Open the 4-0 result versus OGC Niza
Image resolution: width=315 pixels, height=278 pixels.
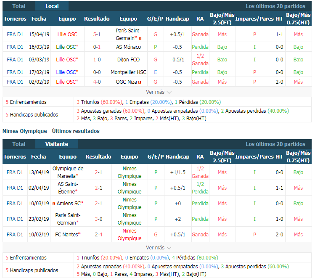(x=97, y=82)
